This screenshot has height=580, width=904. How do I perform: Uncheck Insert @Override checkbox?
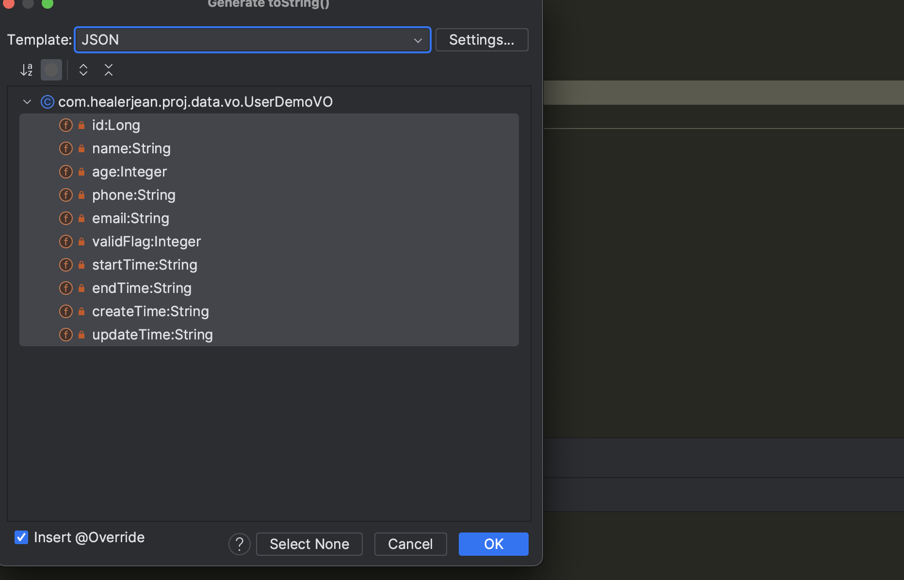click(21, 537)
